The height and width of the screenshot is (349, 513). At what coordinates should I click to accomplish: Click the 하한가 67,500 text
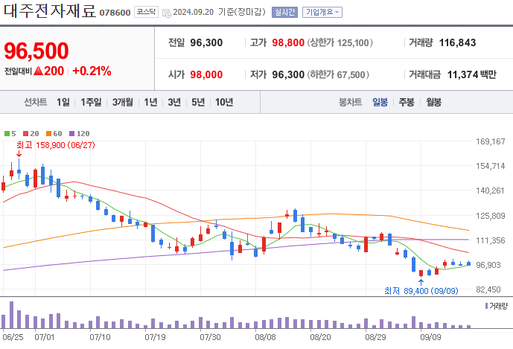[338, 74]
